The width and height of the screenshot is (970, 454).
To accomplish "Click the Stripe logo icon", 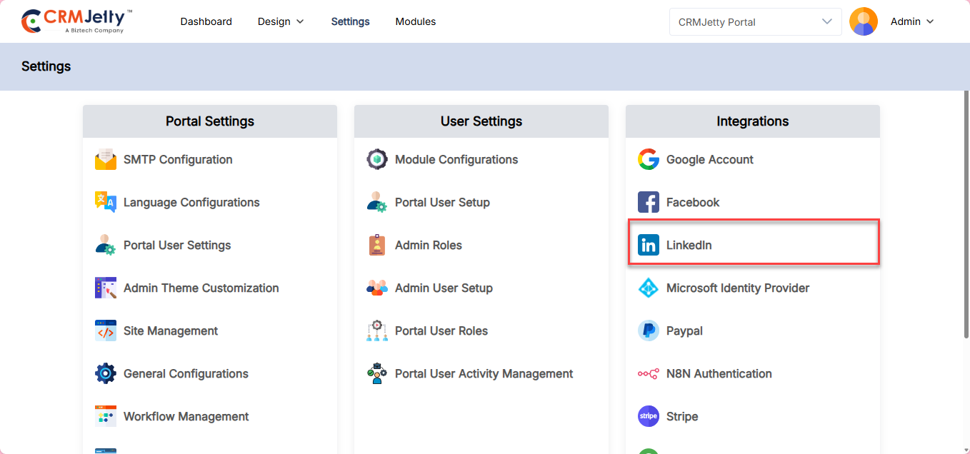I will [649, 417].
